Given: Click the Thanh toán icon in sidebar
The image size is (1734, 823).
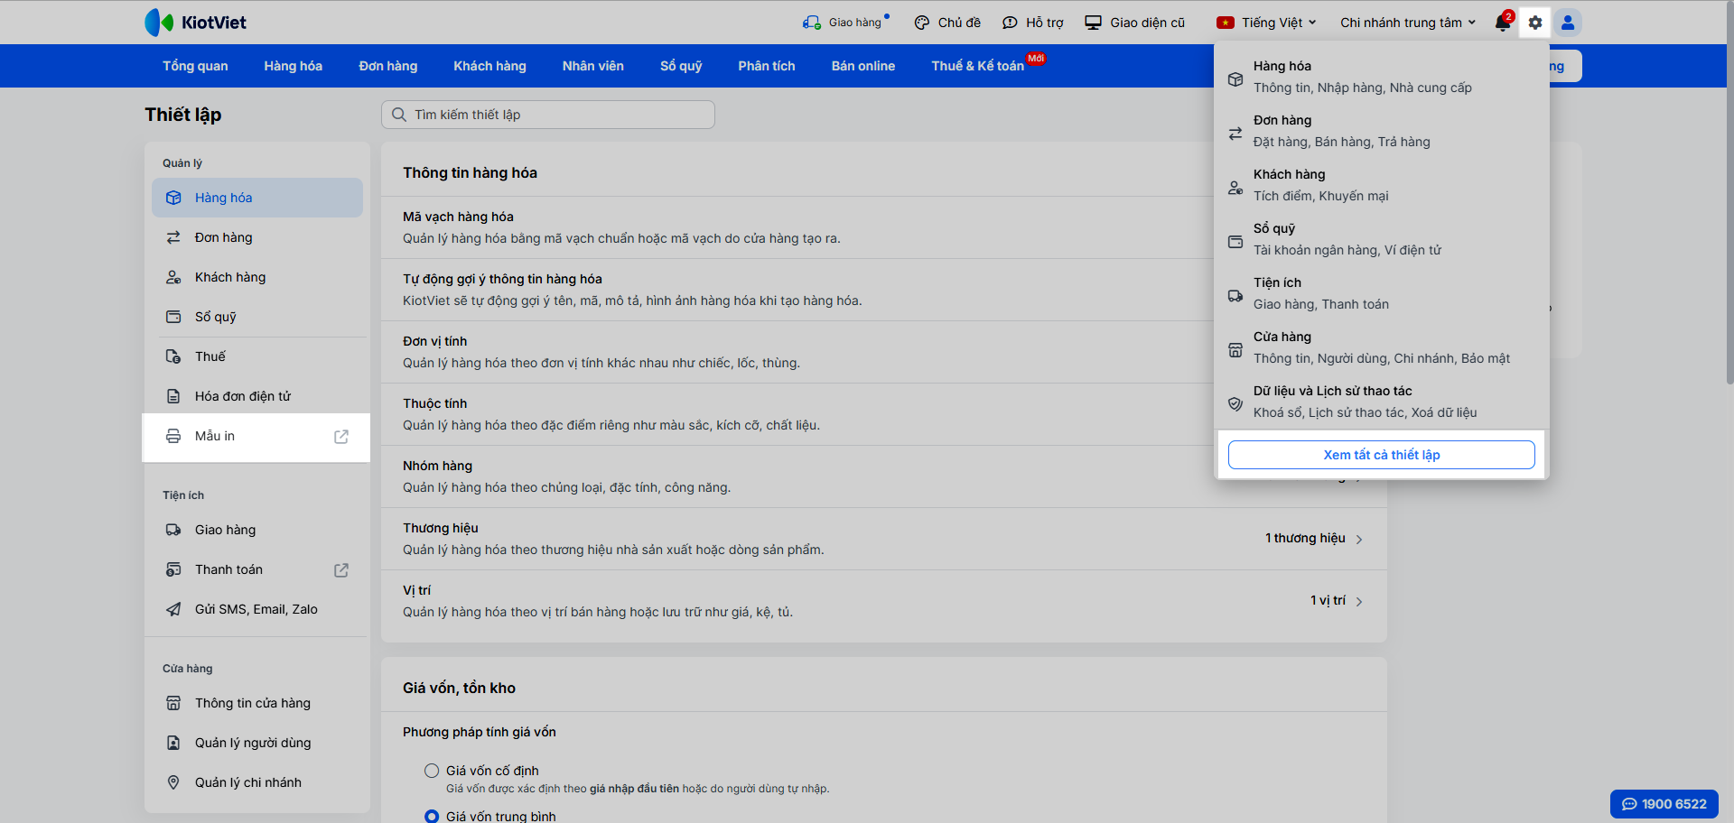Looking at the screenshot, I should (x=173, y=569).
